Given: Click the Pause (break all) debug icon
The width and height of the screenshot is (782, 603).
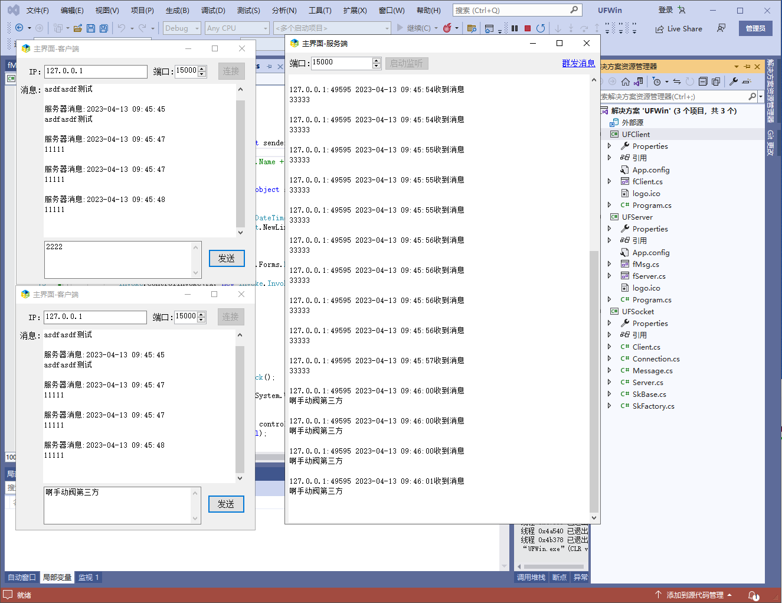Looking at the screenshot, I should click(515, 28).
